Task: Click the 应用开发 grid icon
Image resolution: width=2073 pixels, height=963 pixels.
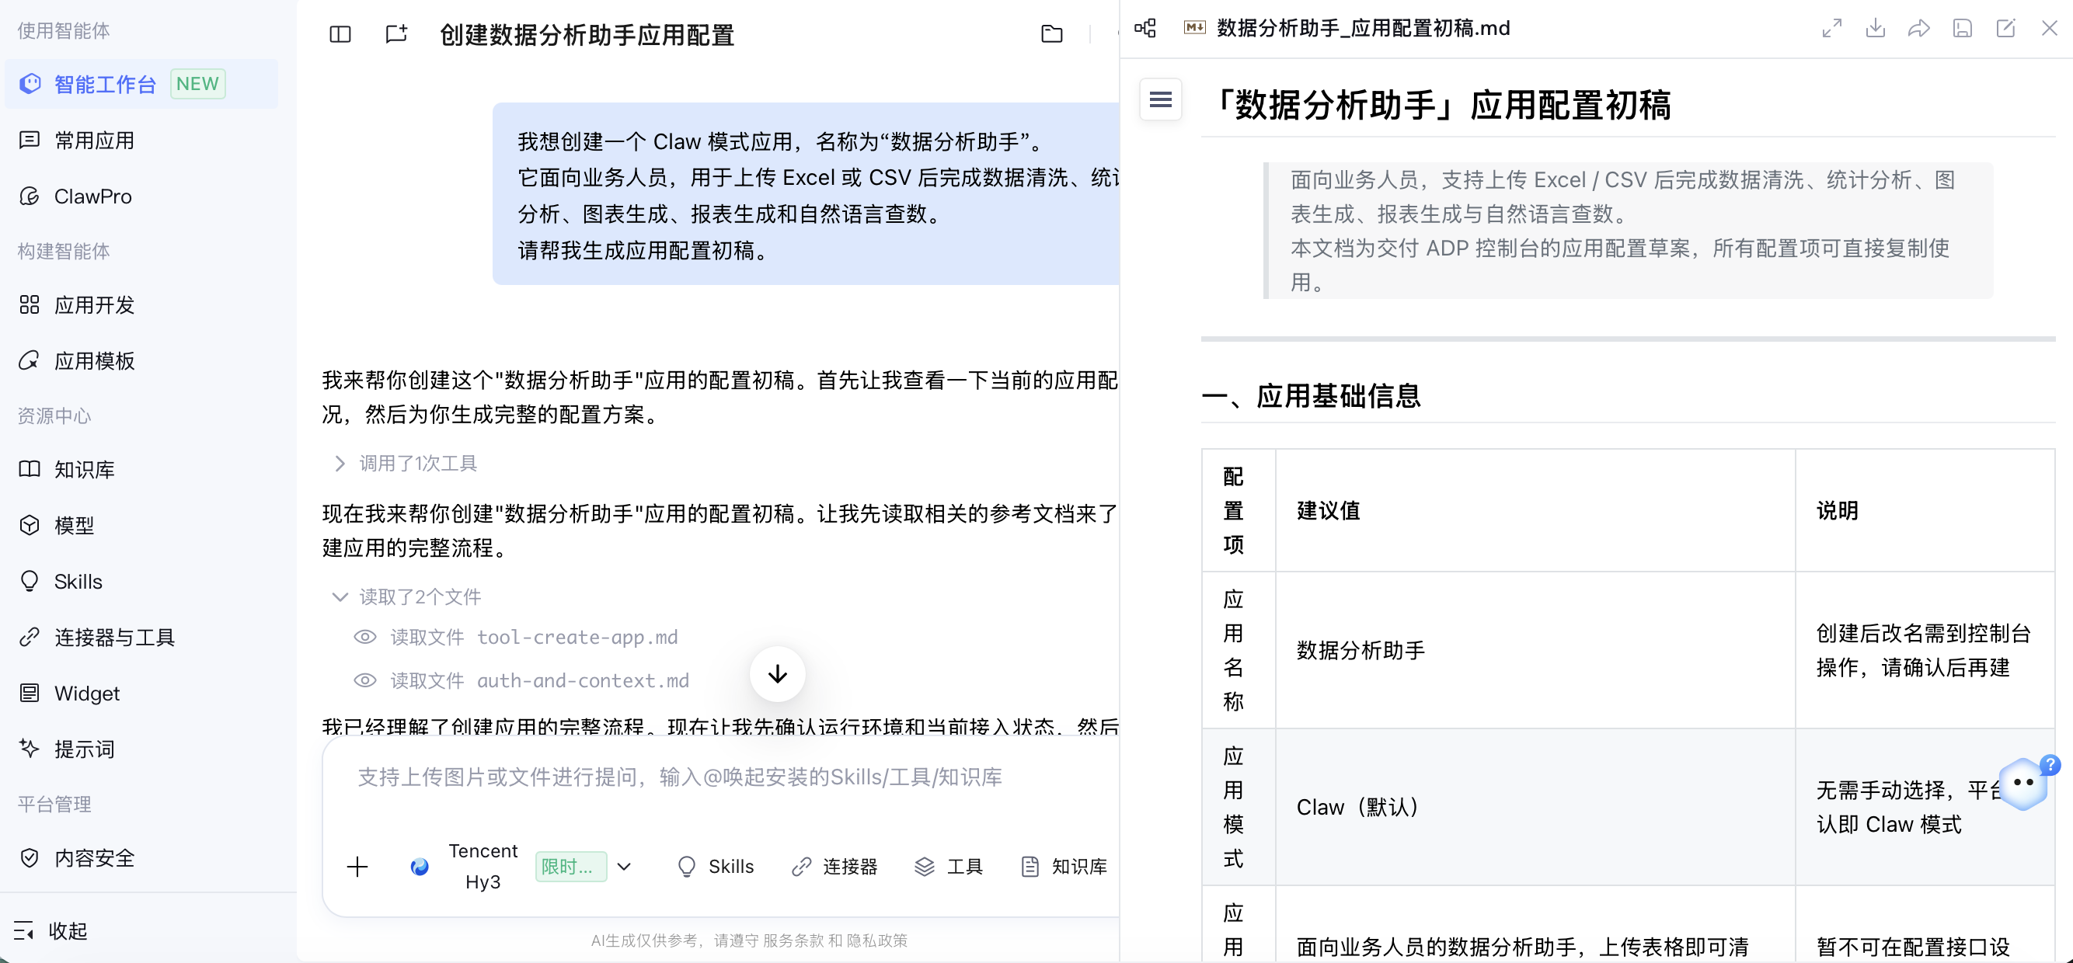Action: click(30, 305)
